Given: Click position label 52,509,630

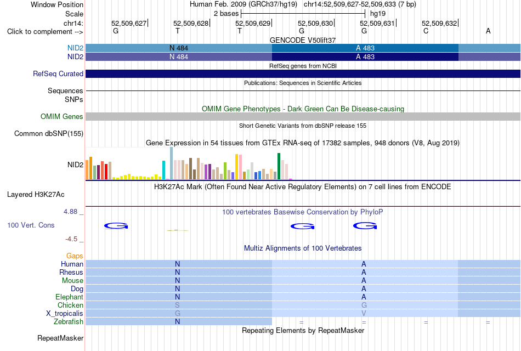Looking at the screenshot, I should (315, 23).
